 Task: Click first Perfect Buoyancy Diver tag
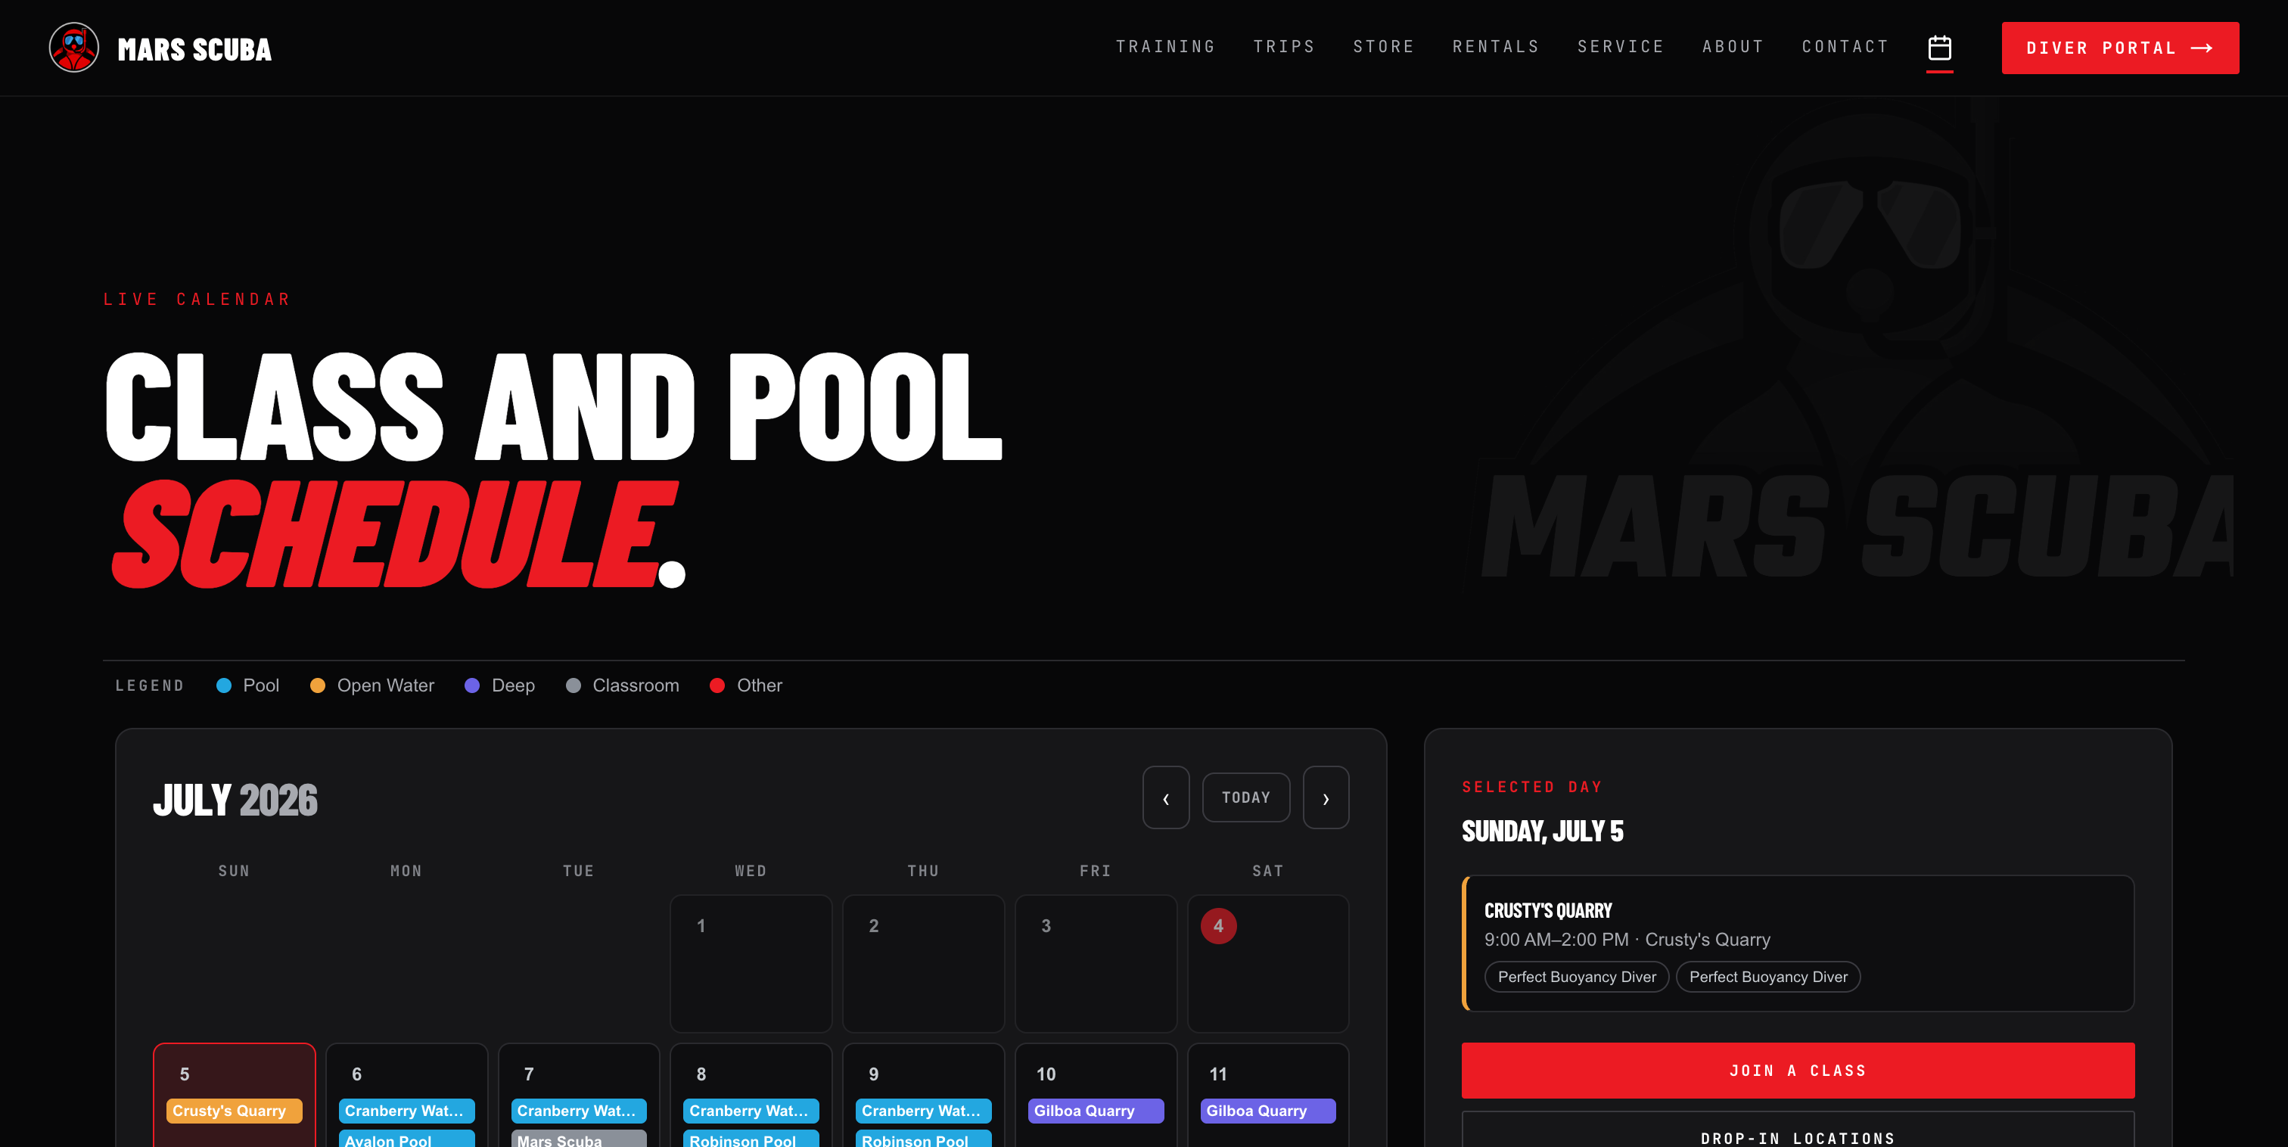(1577, 977)
